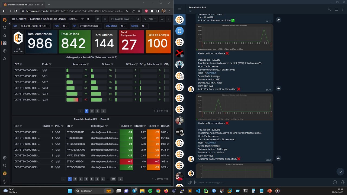Open Saved Messages in the Telegram chat list

click(179, 31)
